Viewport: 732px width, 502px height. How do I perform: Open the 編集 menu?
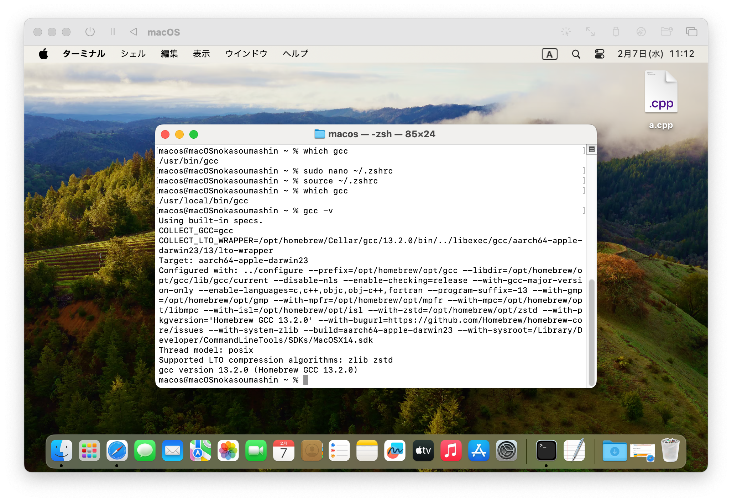(169, 54)
